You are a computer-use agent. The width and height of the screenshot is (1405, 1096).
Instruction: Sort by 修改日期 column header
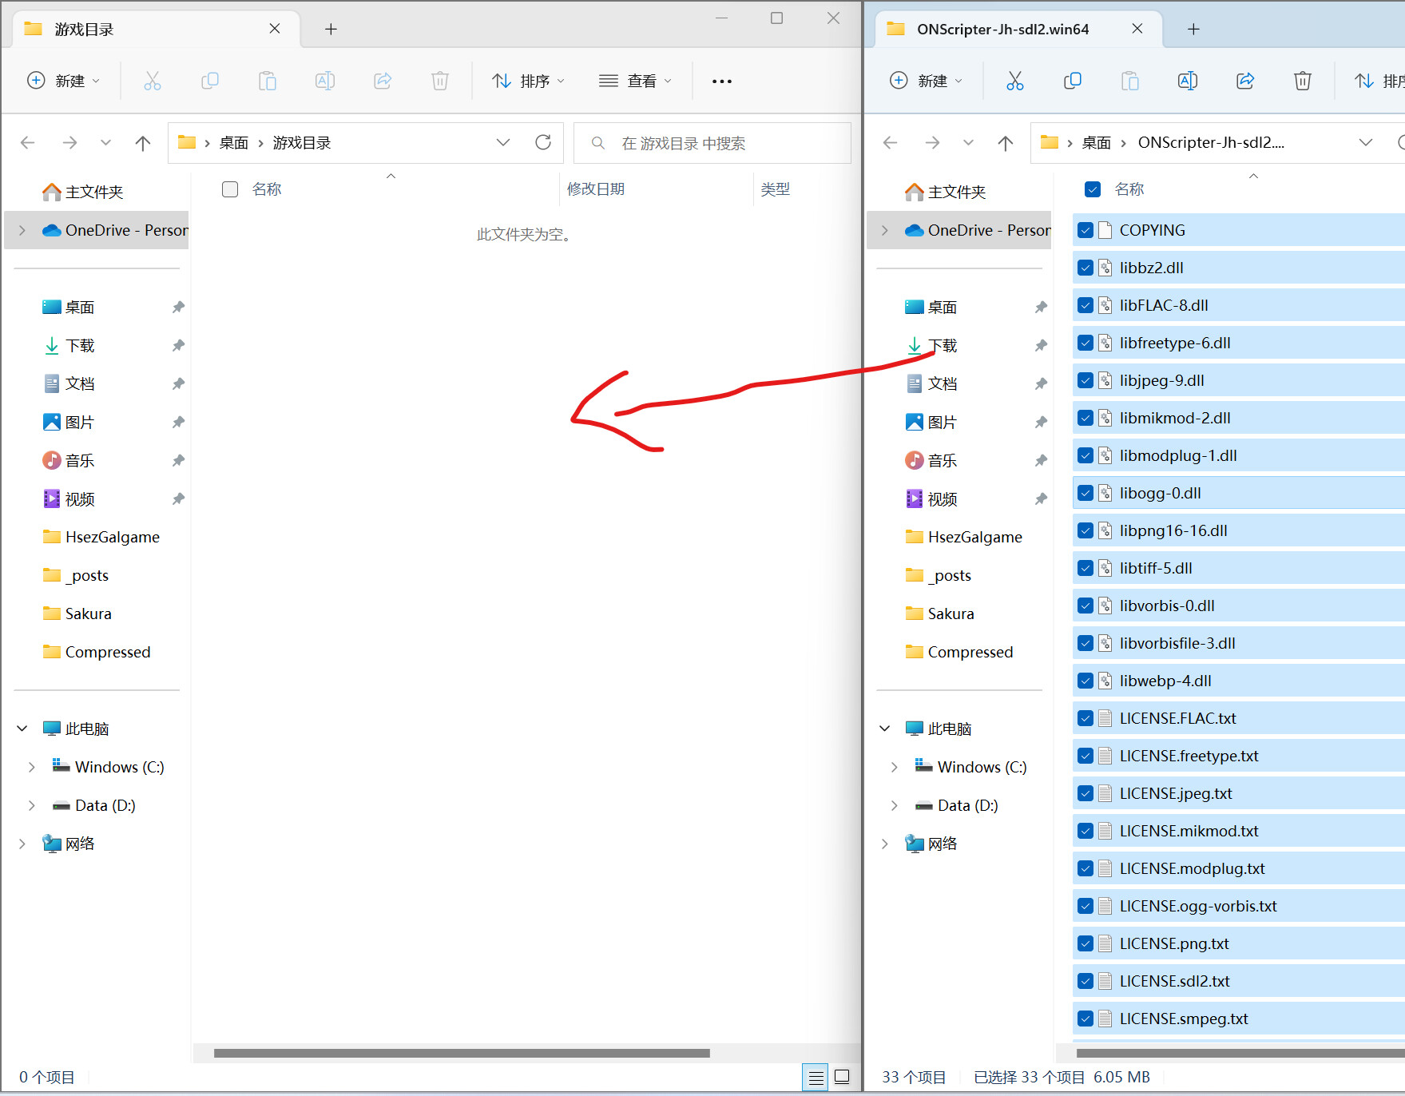click(x=596, y=189)
